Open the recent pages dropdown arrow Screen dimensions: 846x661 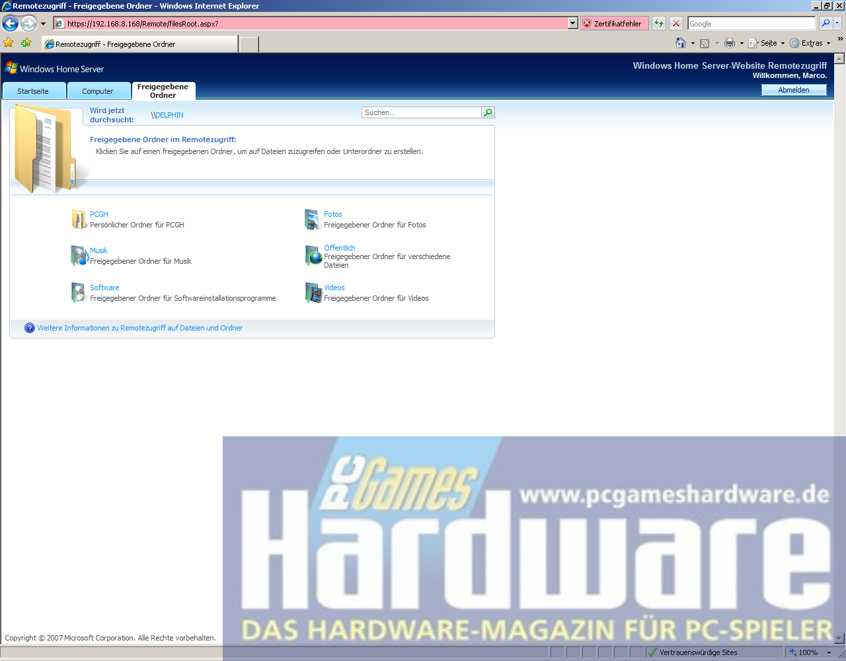[x=44, y=24]
